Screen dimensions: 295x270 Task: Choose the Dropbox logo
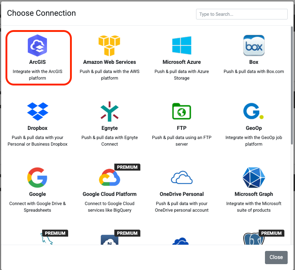point(38,112)
